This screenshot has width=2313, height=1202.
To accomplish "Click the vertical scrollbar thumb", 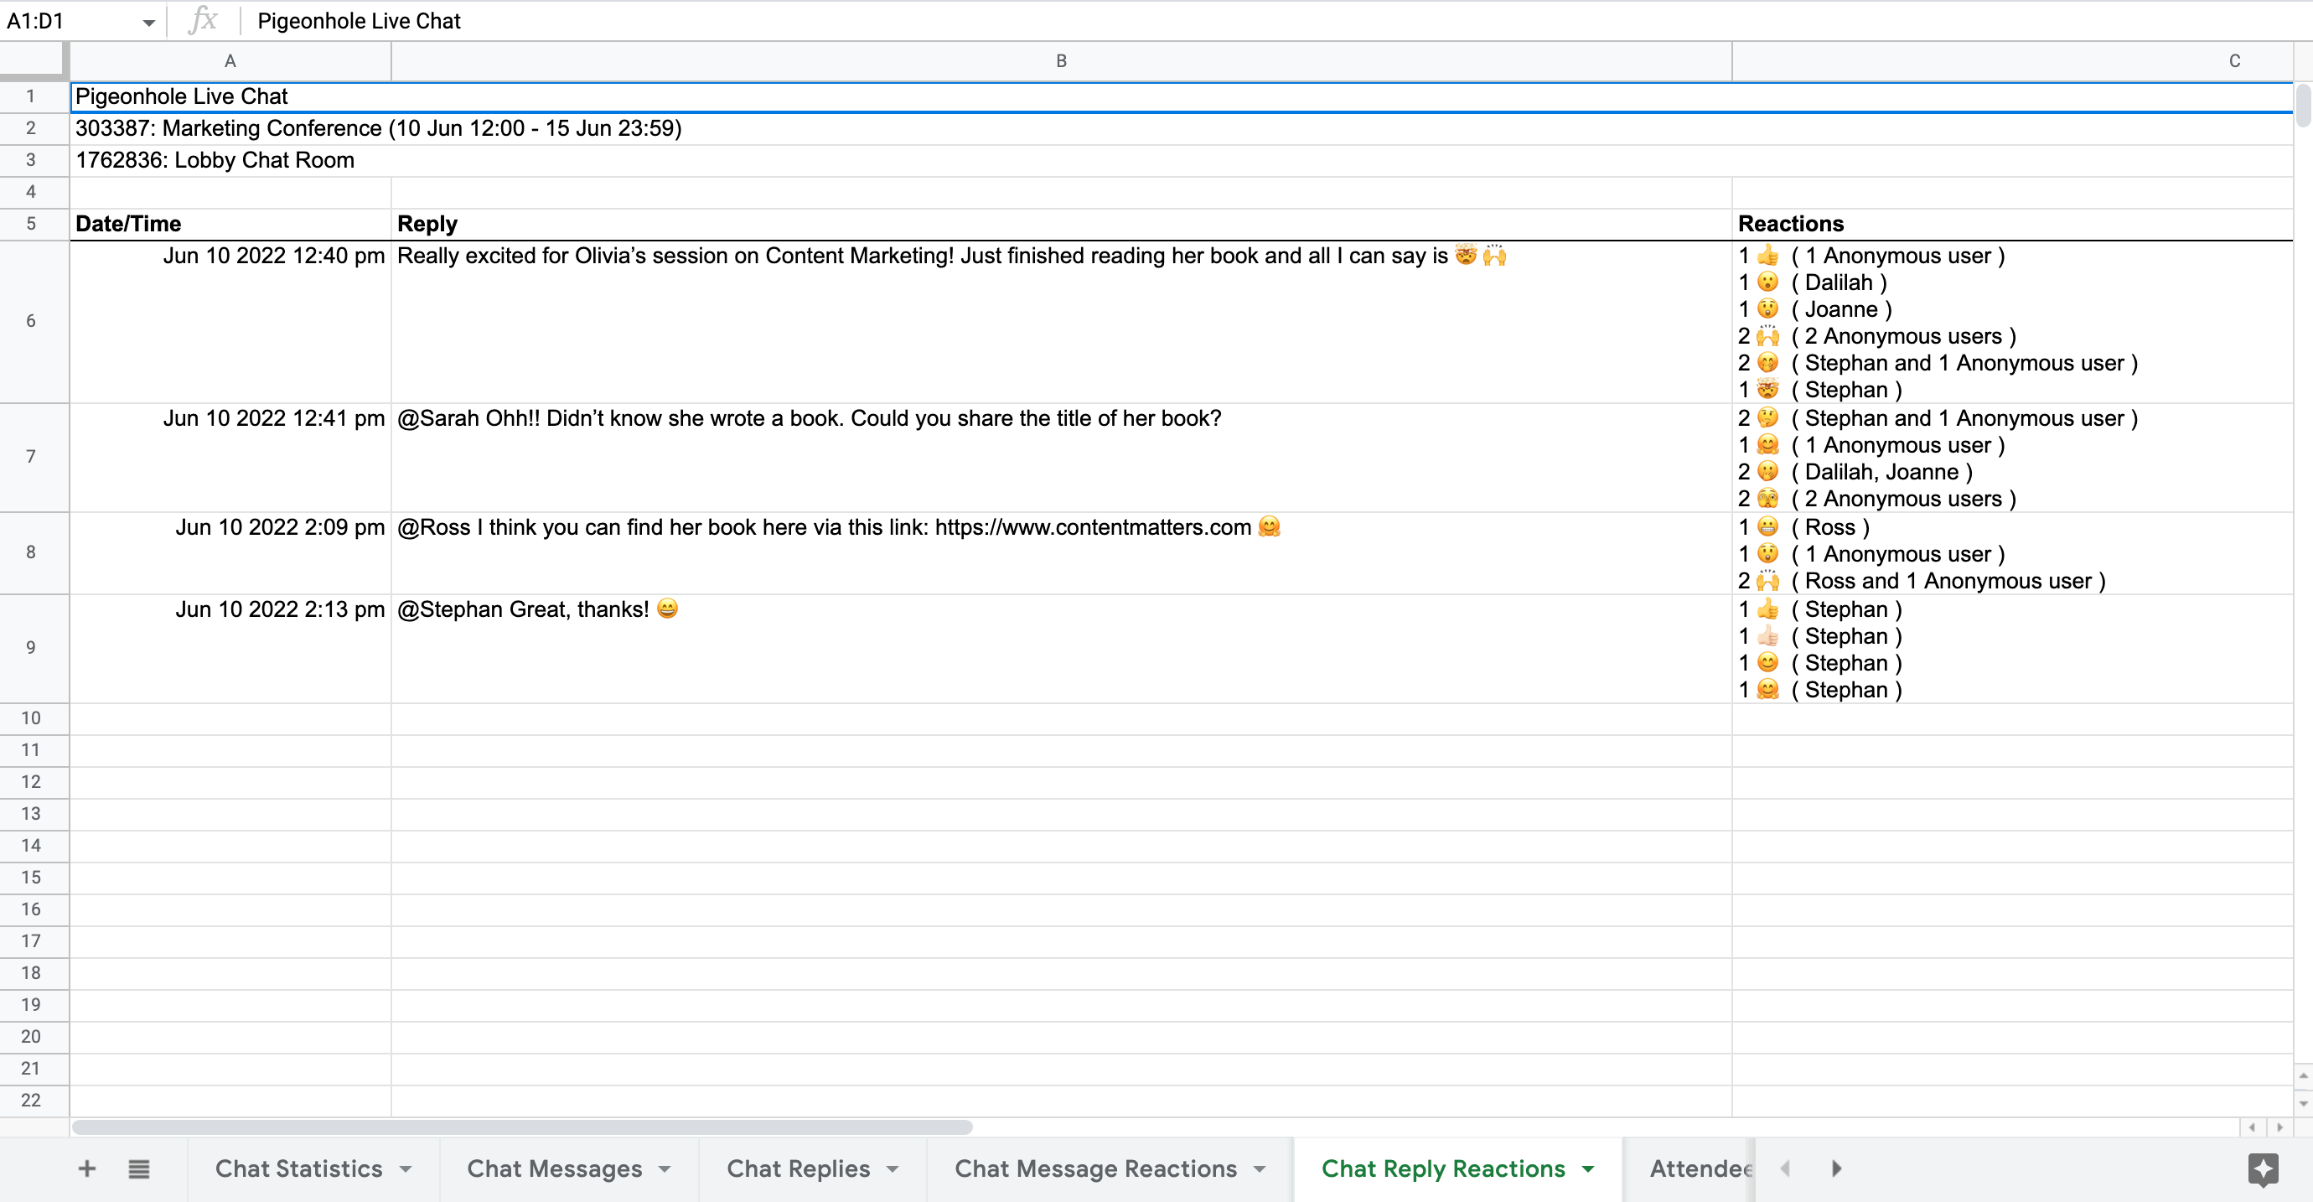I will pyautogui.click(x=2304, y=106).
